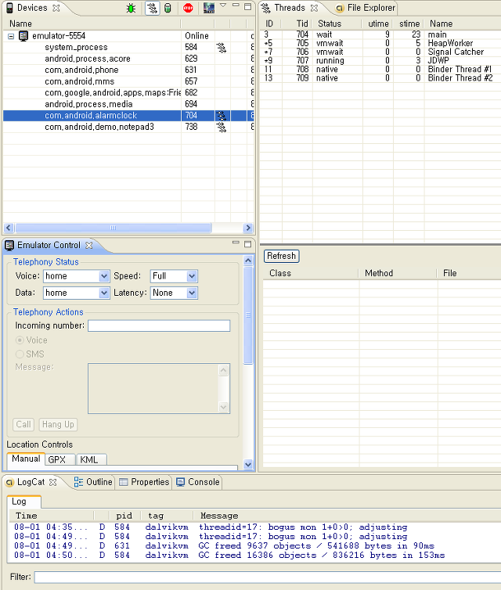Maximize the Emulator Control panel
The height and width of the screenshot is (590, 501).
pos(247,244)
